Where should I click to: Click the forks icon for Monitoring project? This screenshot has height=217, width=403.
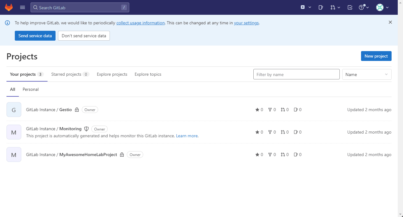click(270, 132)
